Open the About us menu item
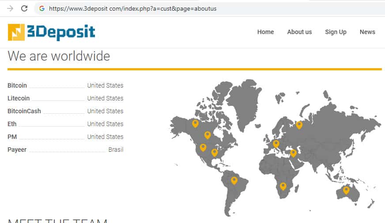 (x=299, y=32)
